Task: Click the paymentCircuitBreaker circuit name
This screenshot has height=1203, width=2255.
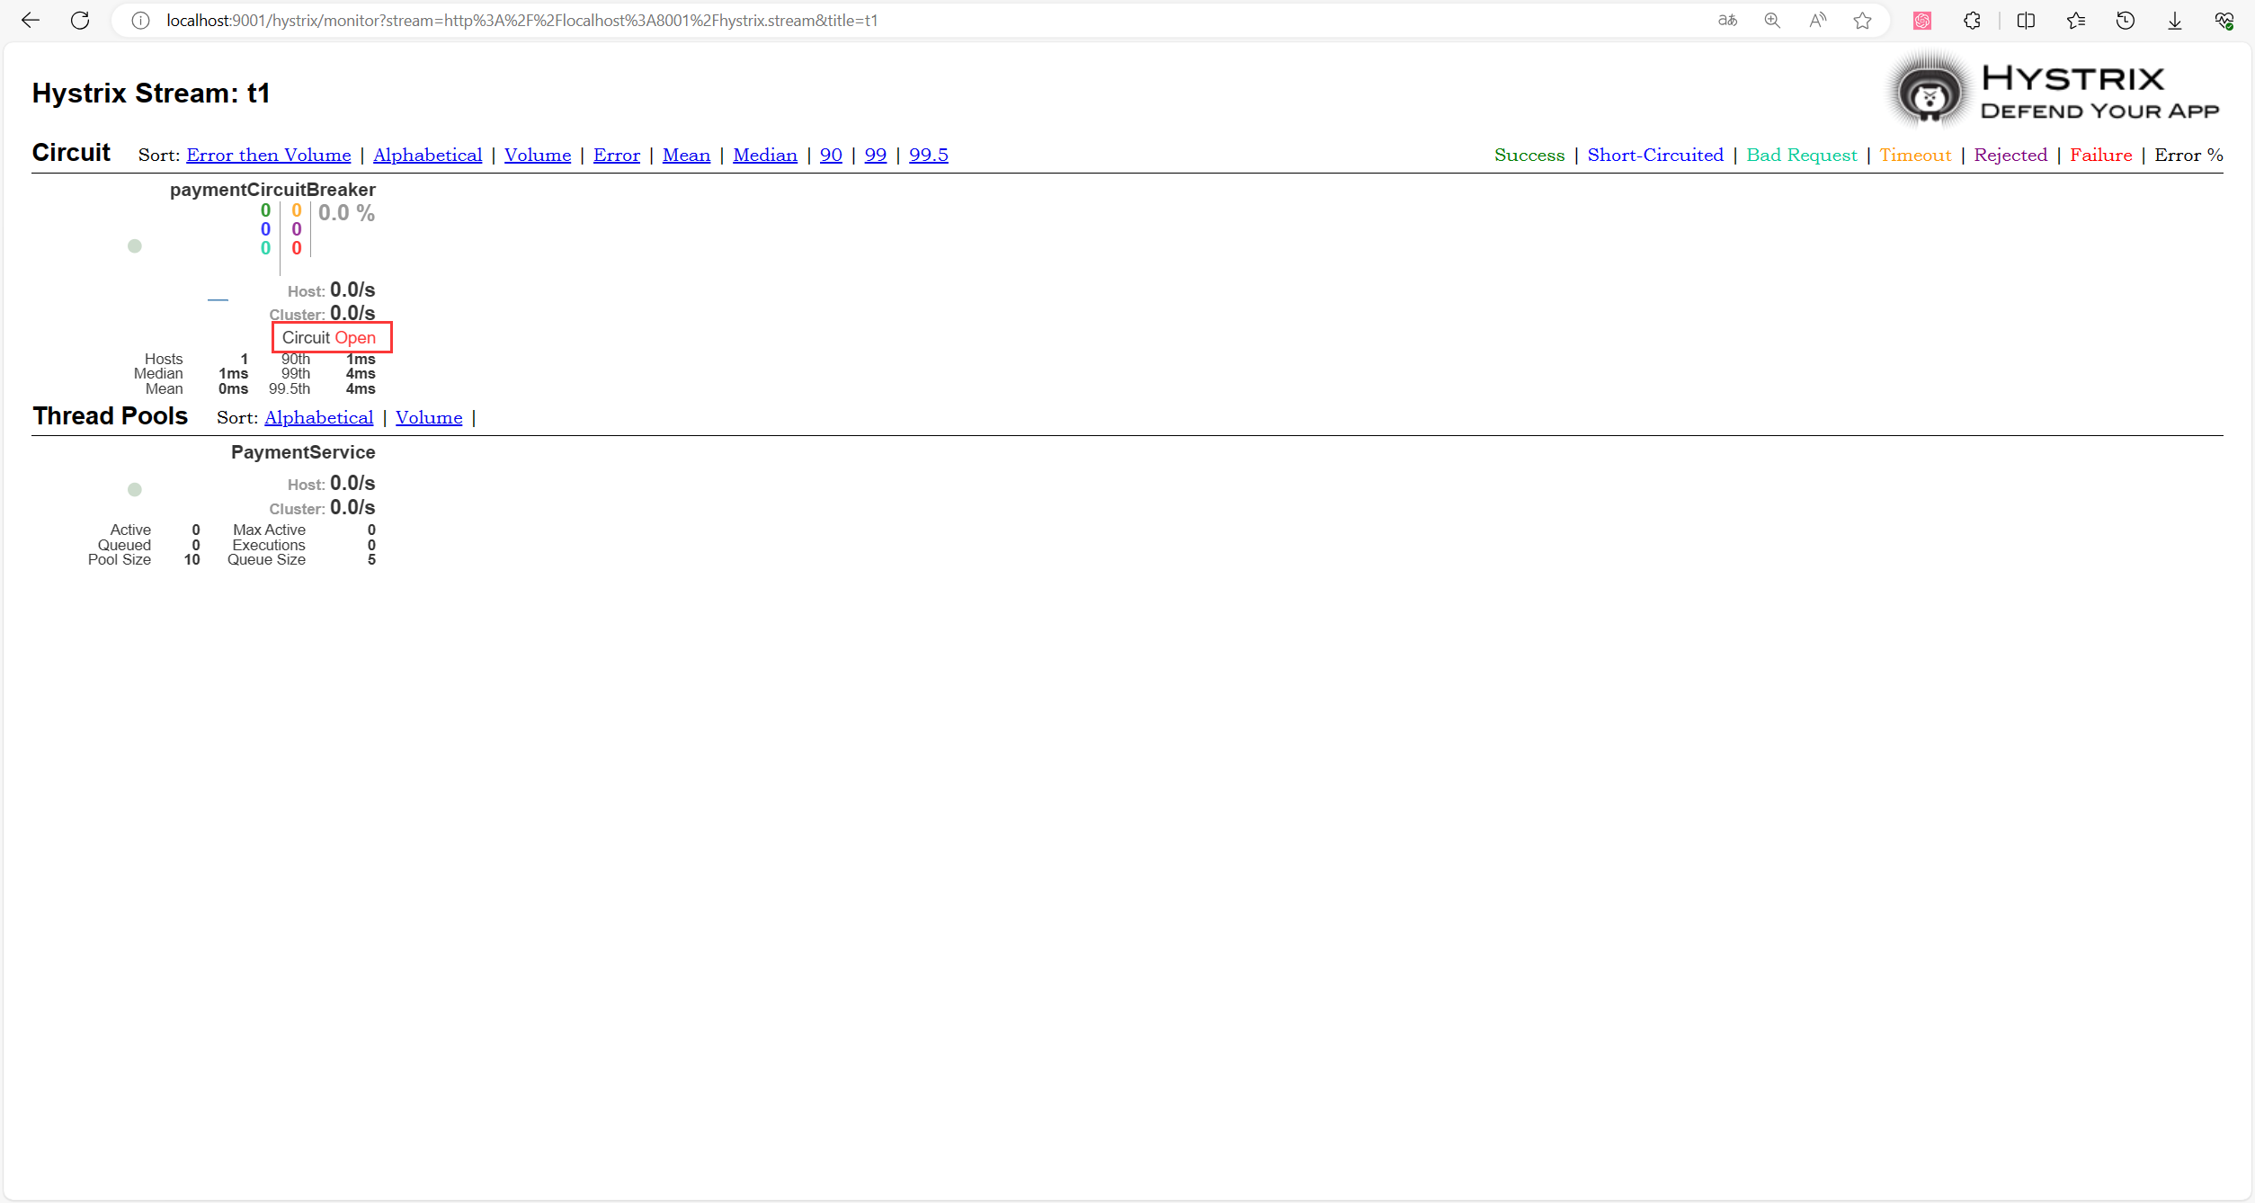Action: click(272, 190)
